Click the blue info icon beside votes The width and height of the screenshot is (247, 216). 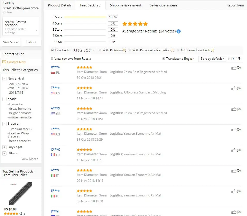pyautogui.click(x=179, y=31)
